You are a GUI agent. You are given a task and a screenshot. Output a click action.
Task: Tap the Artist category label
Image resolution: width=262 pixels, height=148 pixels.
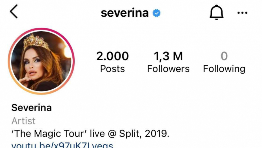[x=23, y=121]
